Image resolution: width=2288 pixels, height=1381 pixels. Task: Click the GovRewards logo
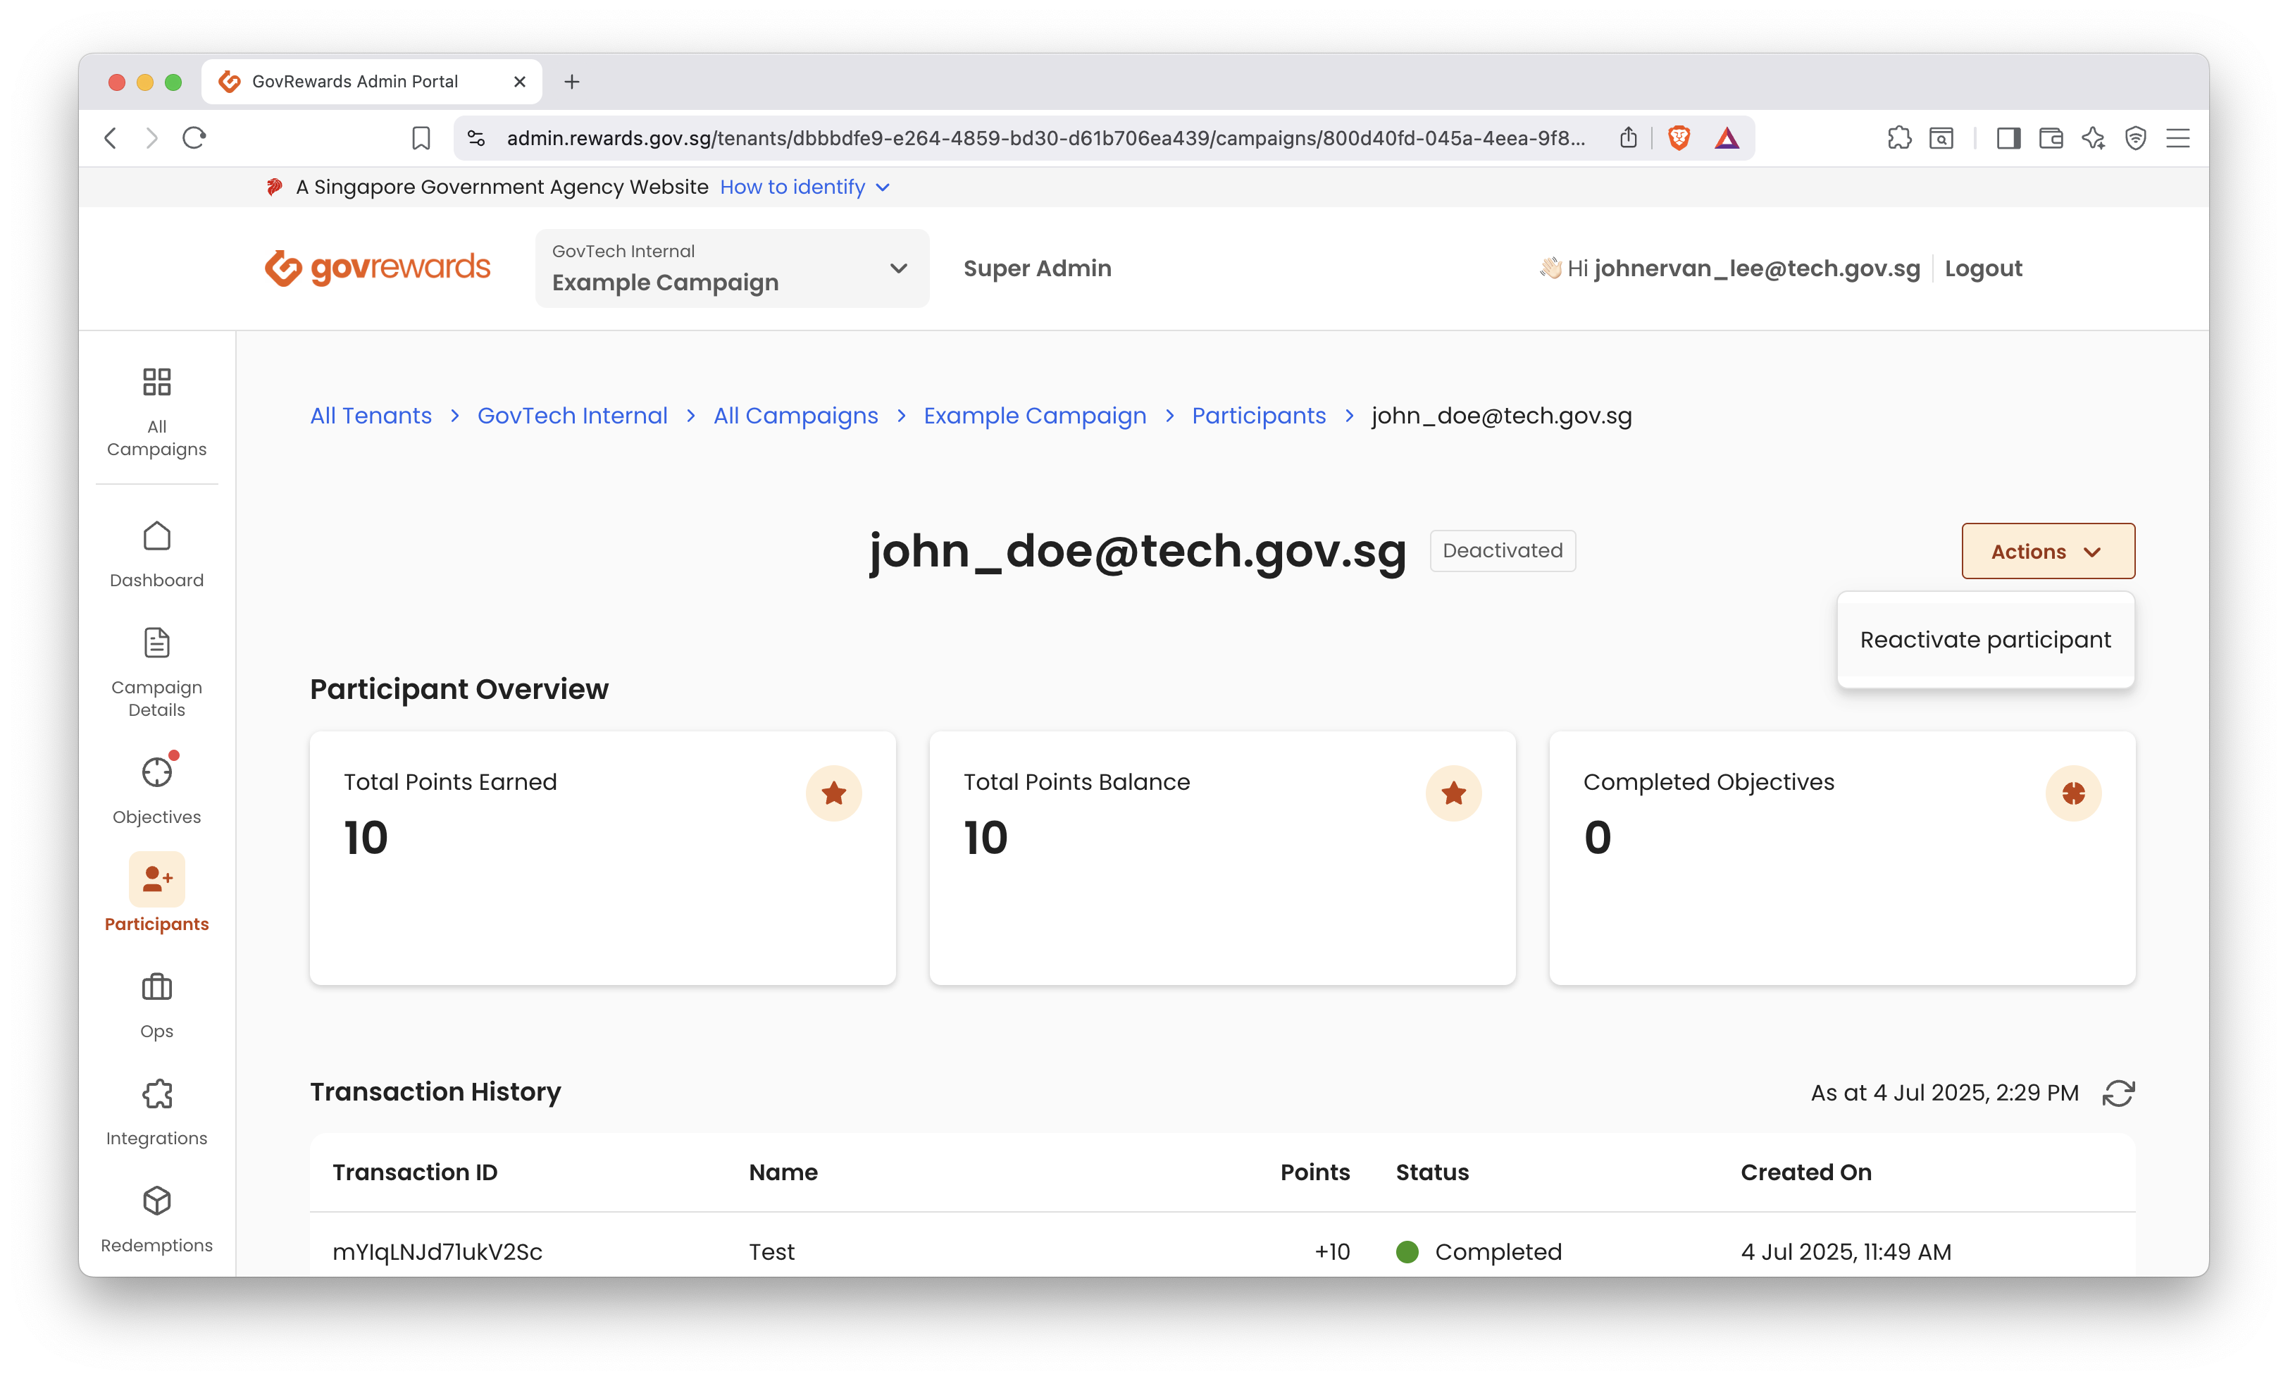point(377,268)
